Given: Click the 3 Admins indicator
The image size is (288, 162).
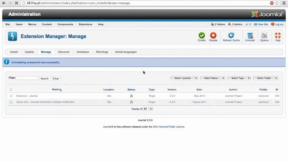Looking at the screenshot, I should pyautogui.click(x=235, y=24).
